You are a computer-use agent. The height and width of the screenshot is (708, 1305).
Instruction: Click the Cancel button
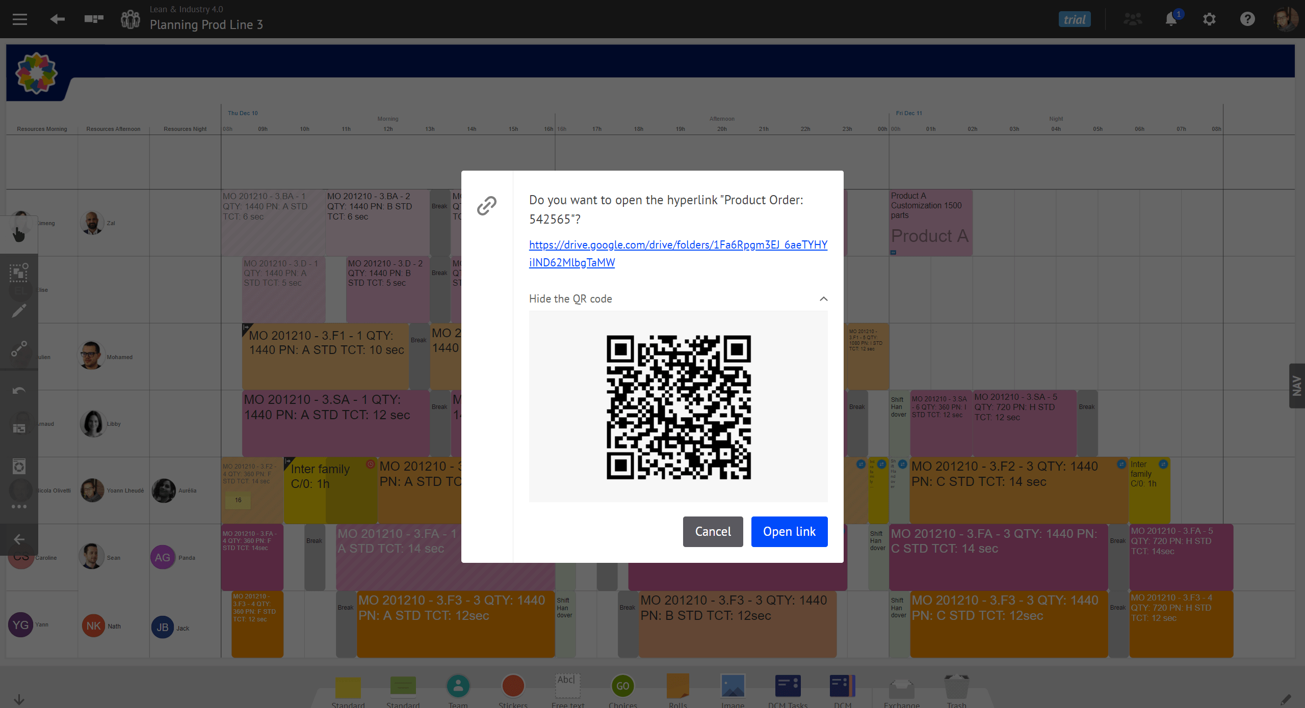tap(713, 532)
